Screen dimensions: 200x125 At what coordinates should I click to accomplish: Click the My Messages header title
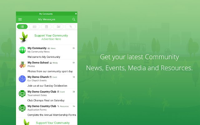[x=47, y=19]
